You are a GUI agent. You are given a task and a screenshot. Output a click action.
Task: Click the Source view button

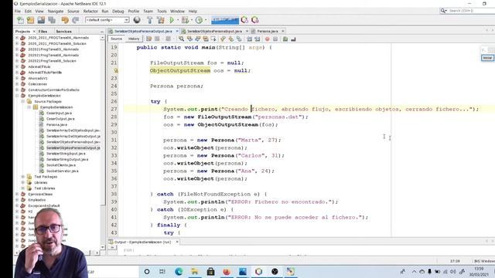point(116,39)
